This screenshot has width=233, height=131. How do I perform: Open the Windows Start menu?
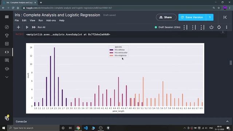coord(4,128)
